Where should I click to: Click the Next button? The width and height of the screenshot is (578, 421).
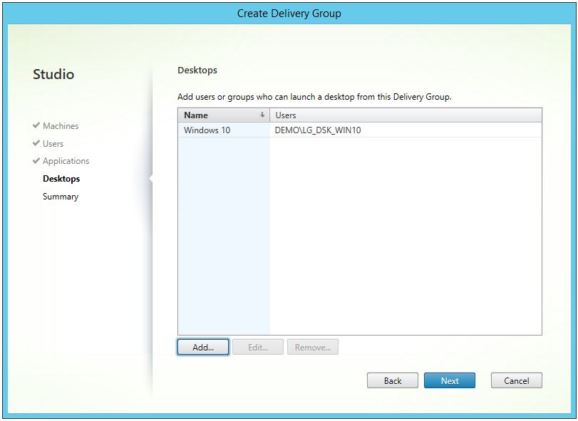(x=449, y=380)
